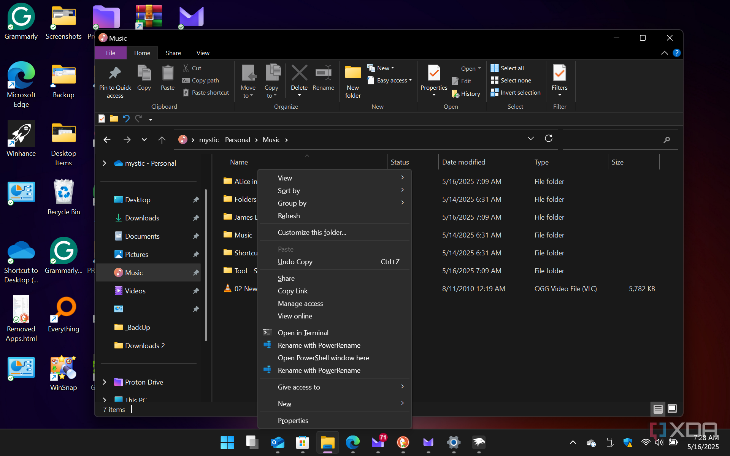
Task: Click the Undo icon in quick toolbar
Action: pos(126,119)
